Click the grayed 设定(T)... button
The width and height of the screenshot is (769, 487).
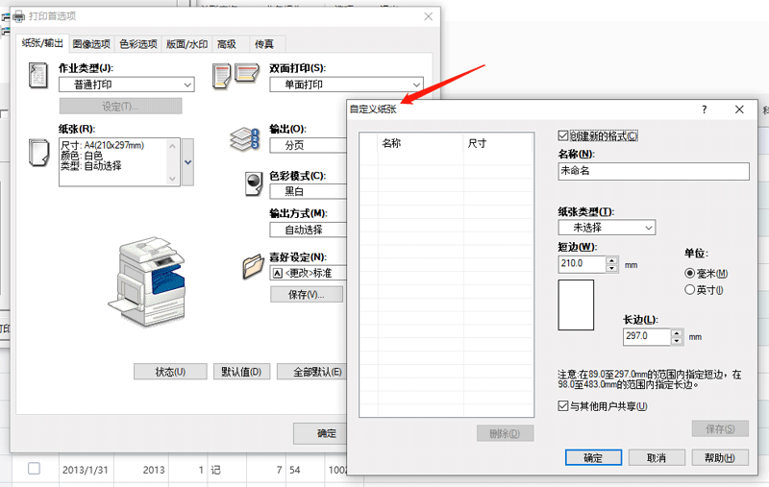click(121, 107)
